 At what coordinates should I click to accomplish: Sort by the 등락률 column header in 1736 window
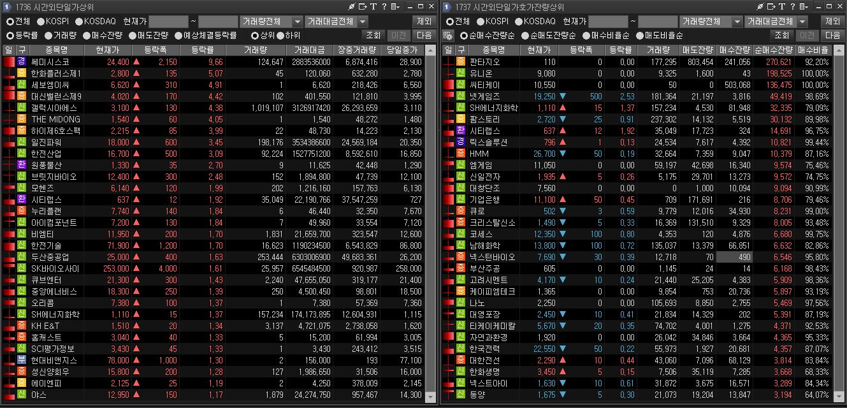[x=202, y=50]
